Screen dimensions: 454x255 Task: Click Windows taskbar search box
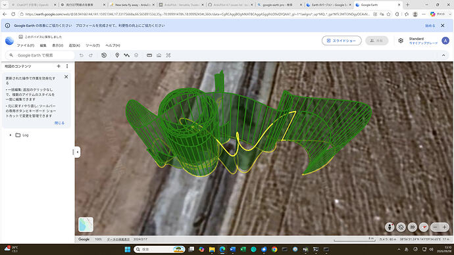point(159,249)
